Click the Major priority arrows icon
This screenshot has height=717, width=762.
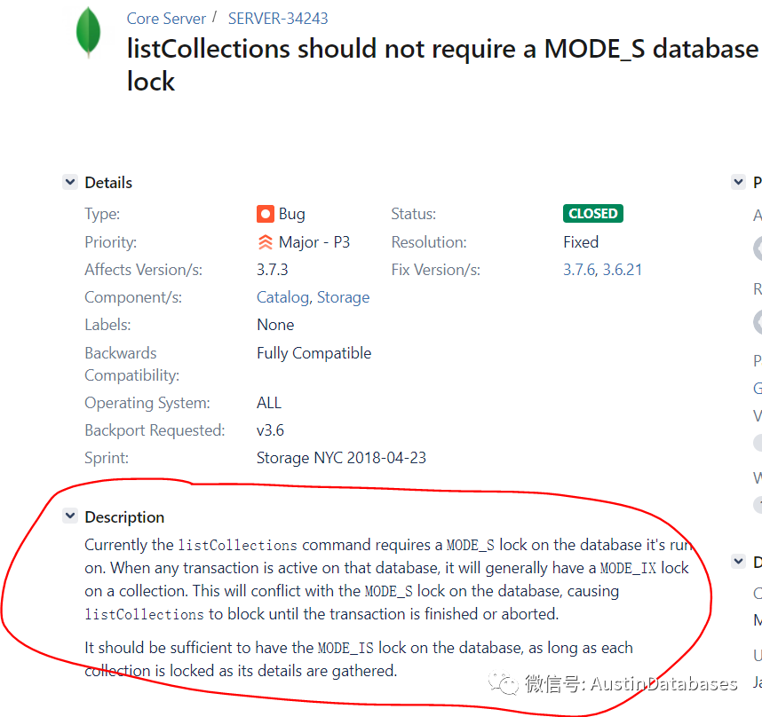(x=266, y=242)
